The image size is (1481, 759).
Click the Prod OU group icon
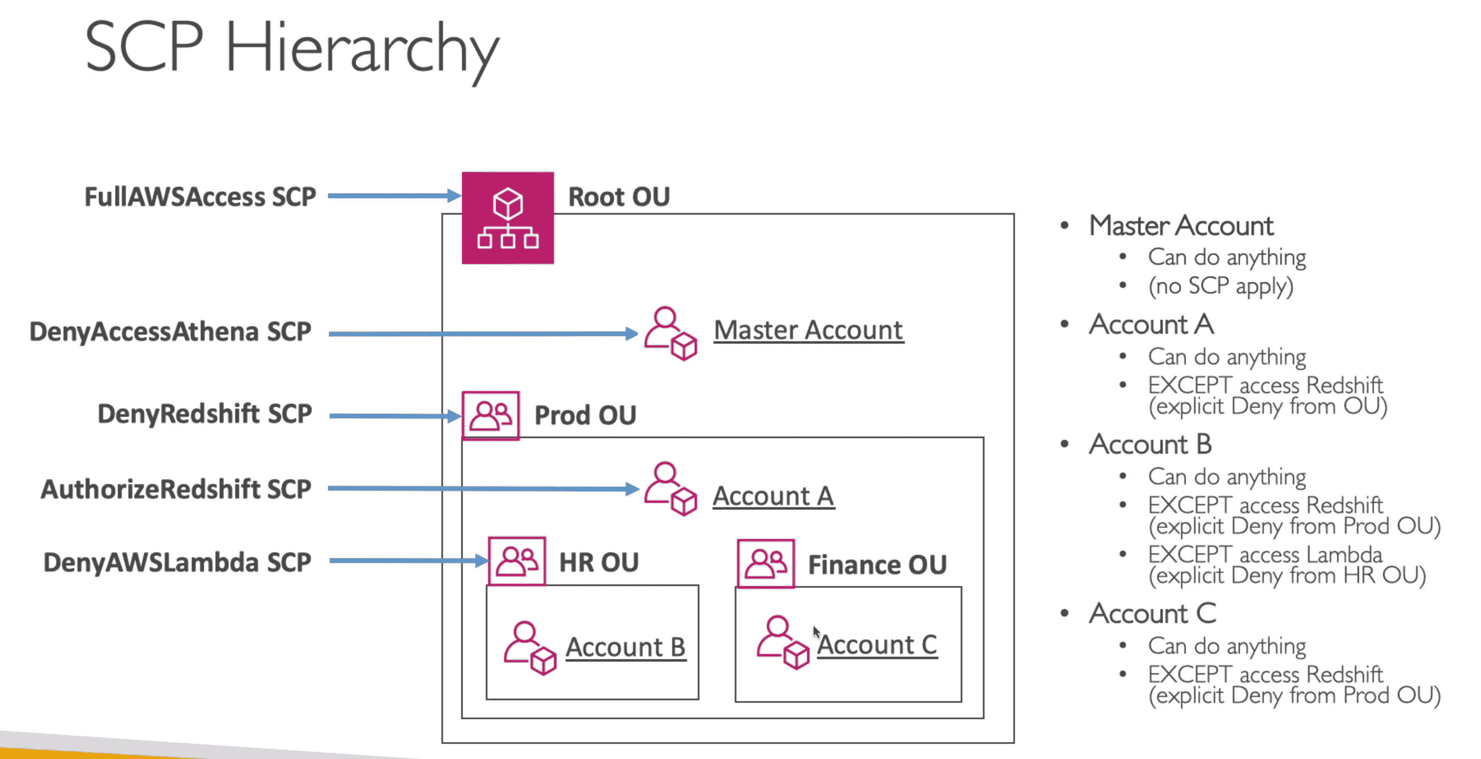click(490, 416)
